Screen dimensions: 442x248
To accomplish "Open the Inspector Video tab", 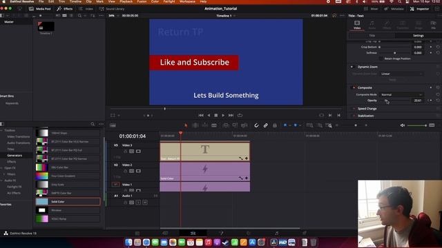I will (357, 25).
